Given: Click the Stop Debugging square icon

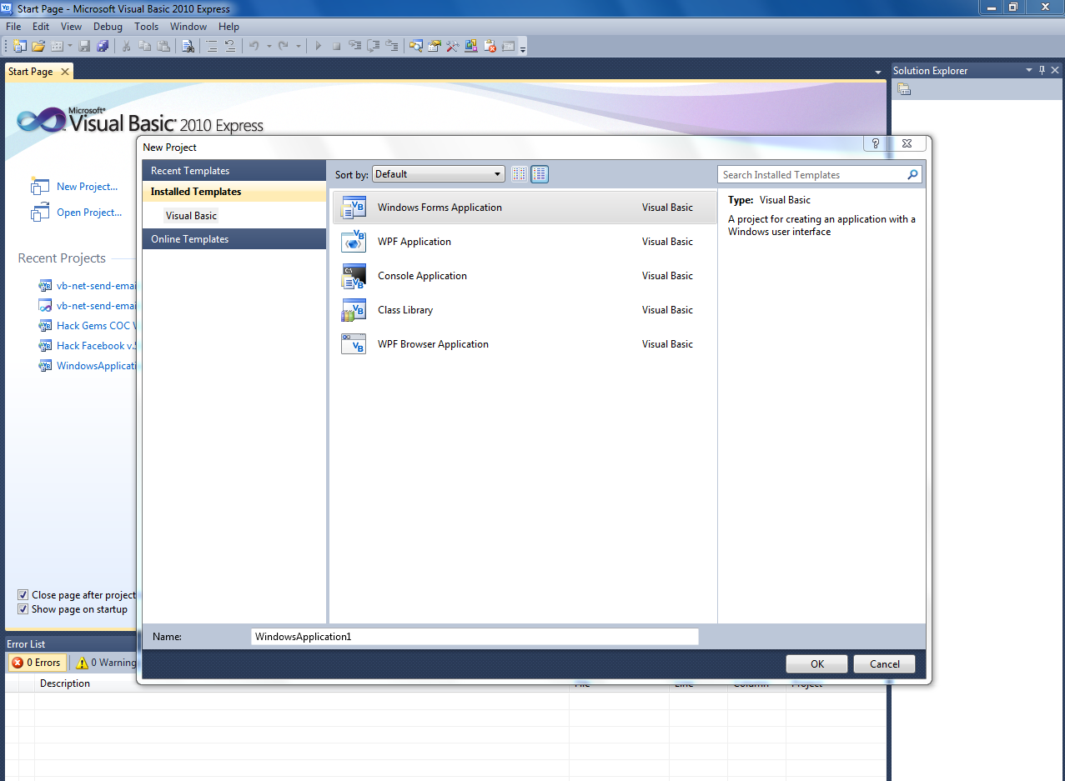Looking at the screenshot, I should [336, 46].
